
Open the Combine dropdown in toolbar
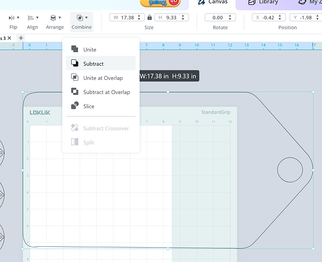[81, 21]
